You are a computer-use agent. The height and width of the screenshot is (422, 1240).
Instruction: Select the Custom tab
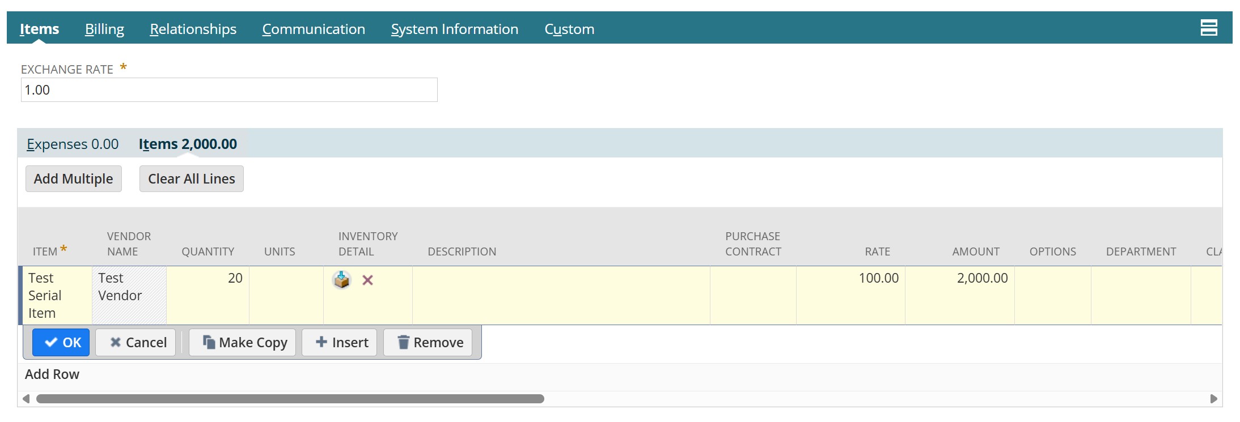569,29
